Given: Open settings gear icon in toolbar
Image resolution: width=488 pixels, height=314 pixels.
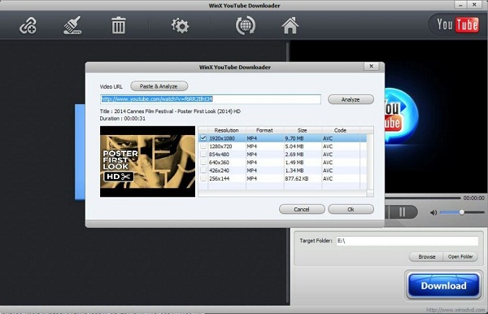Looking at the screenshot, I should tap(181, 25).
